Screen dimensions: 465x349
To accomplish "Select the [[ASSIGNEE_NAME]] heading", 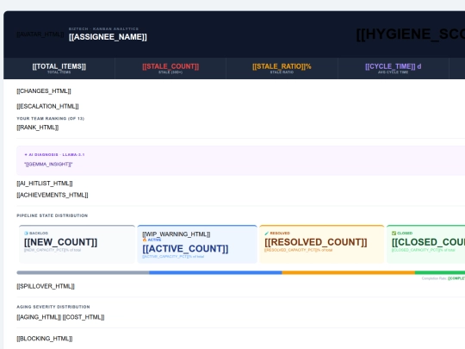I will [x=108, y=37].
